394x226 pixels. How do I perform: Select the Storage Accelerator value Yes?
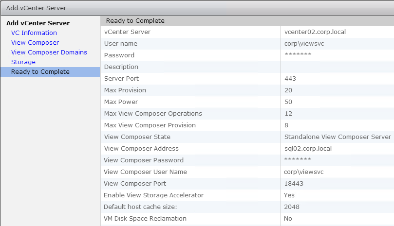pos(289,195)
